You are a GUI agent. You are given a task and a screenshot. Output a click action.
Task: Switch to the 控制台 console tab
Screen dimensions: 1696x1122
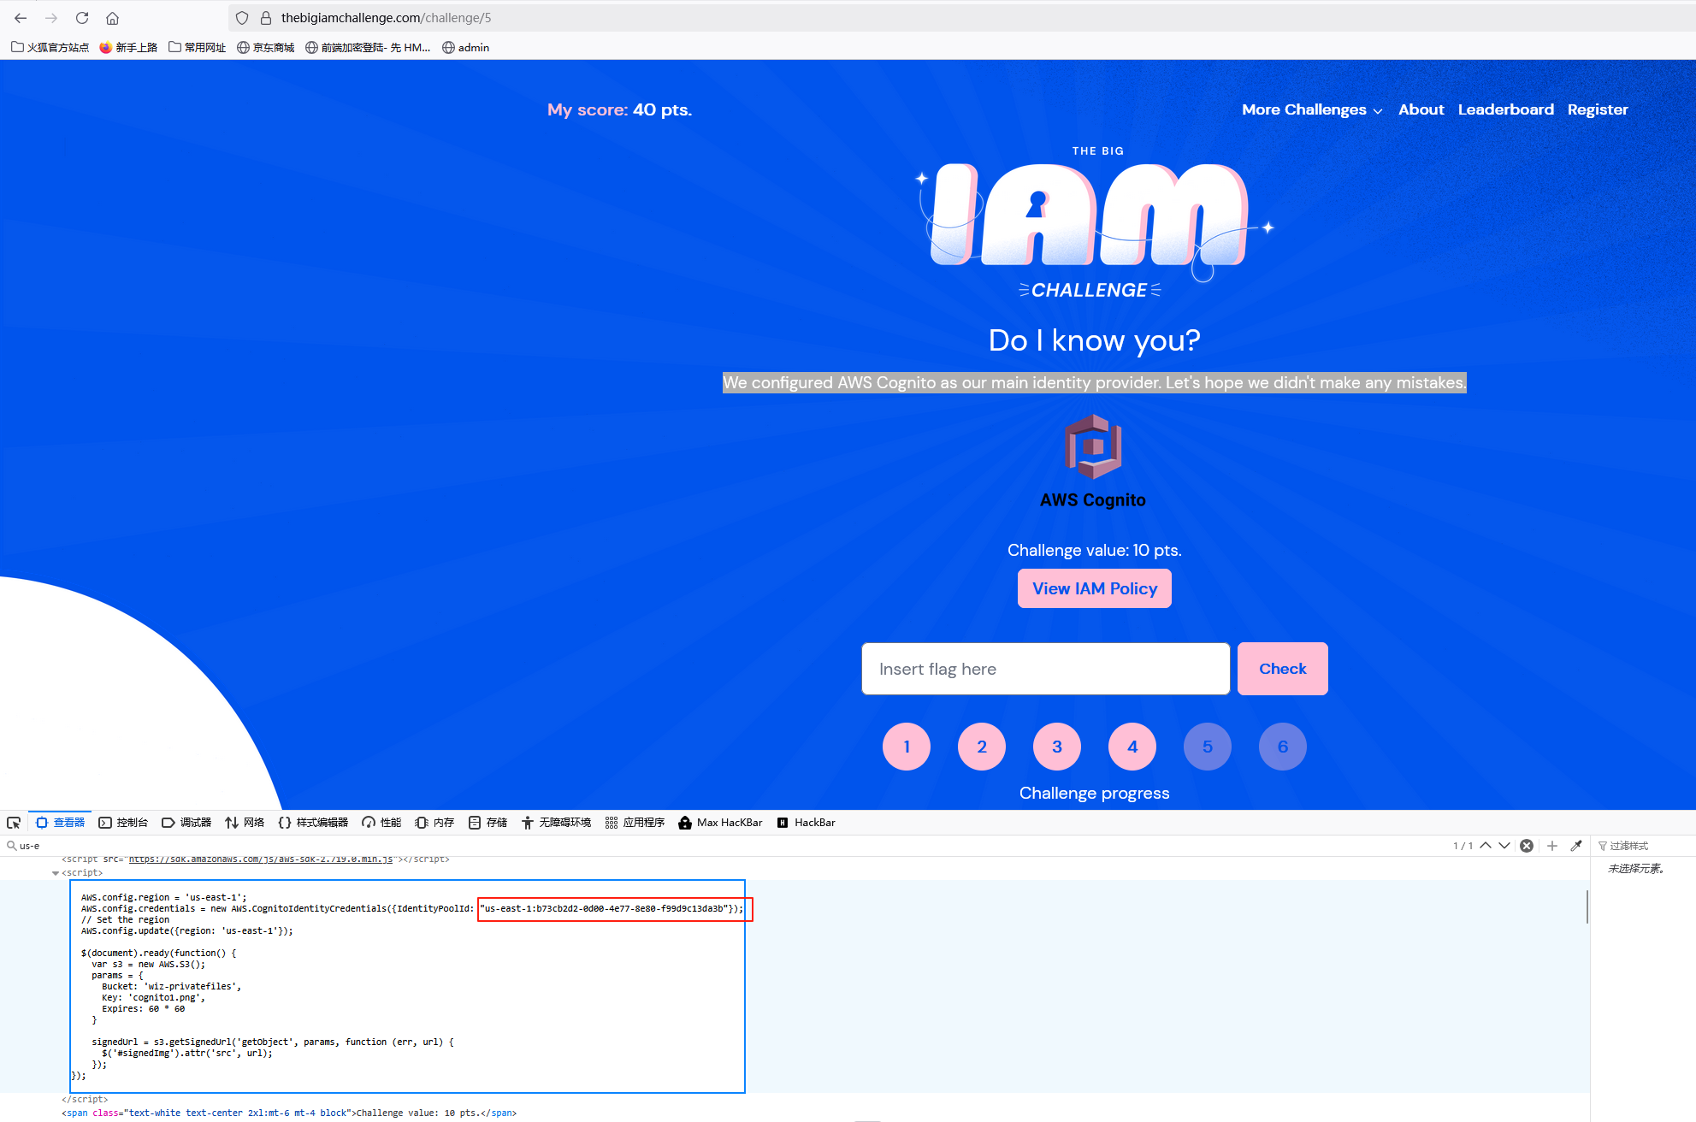(123, 823)
